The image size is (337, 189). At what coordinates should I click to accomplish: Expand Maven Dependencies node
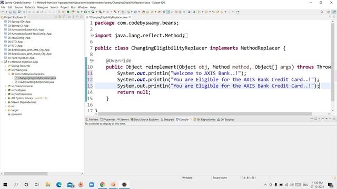[6, 102]
